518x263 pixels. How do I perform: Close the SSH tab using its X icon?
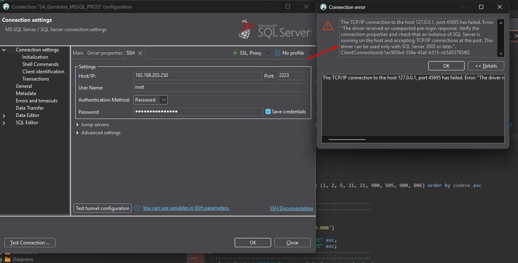pos(140,53)
